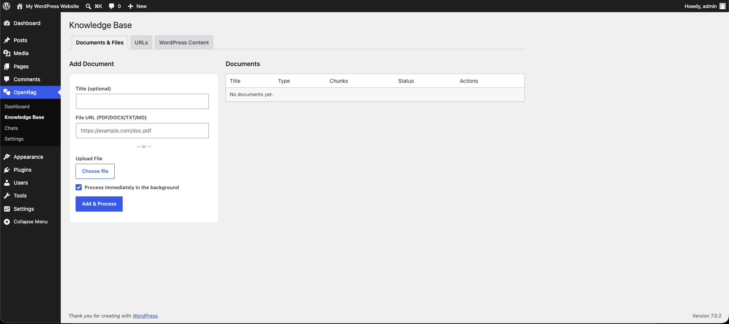729x324 pixels.
Task: Click the Plugins plug icon
Action: [x=7, y=170]
